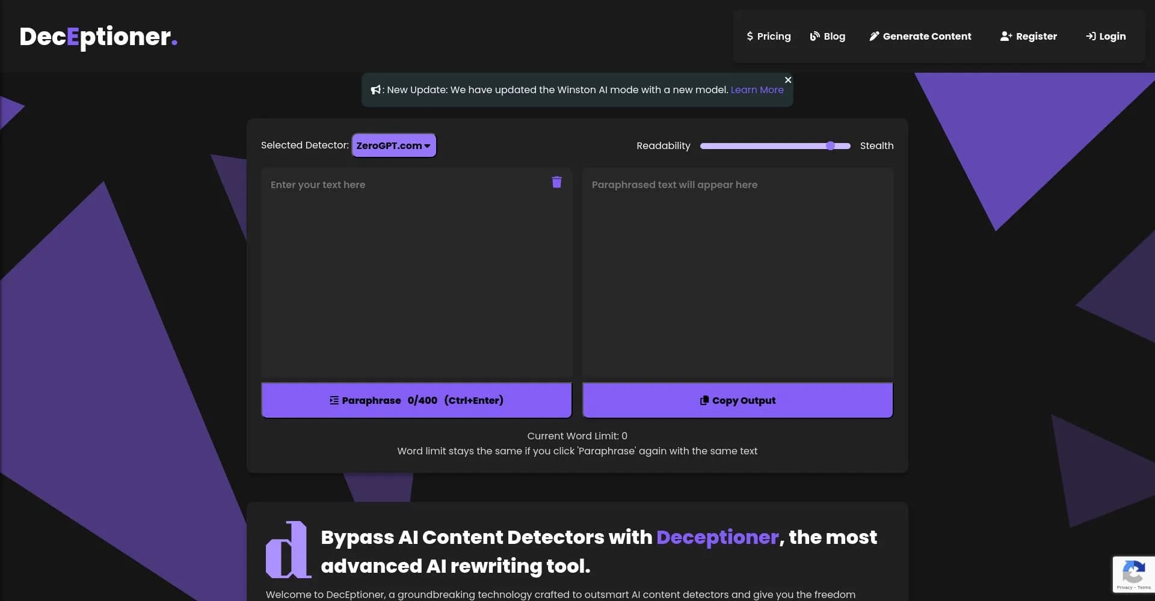1155x601 pixels.
Task: Click the pen icon beside Generate Content
Action: pos(874,36)
